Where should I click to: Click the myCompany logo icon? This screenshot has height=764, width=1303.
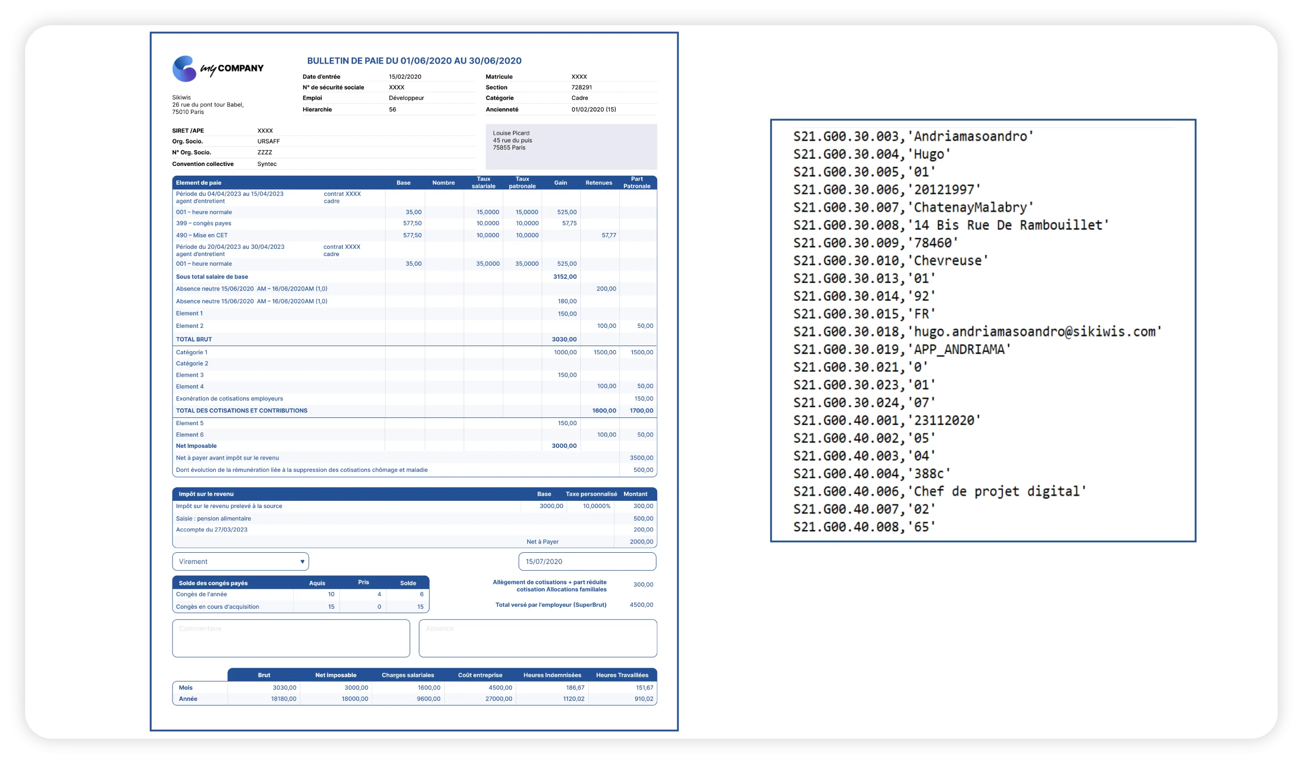coord(184,69)
